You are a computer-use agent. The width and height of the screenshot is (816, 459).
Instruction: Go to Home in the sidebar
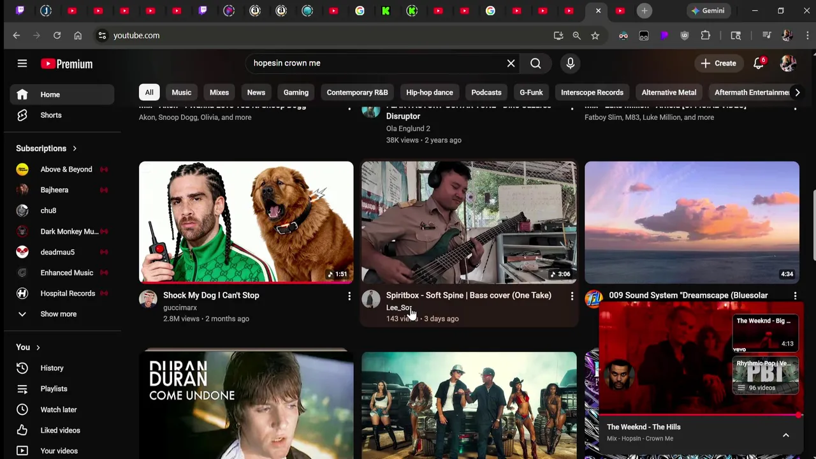click(62, 94)
